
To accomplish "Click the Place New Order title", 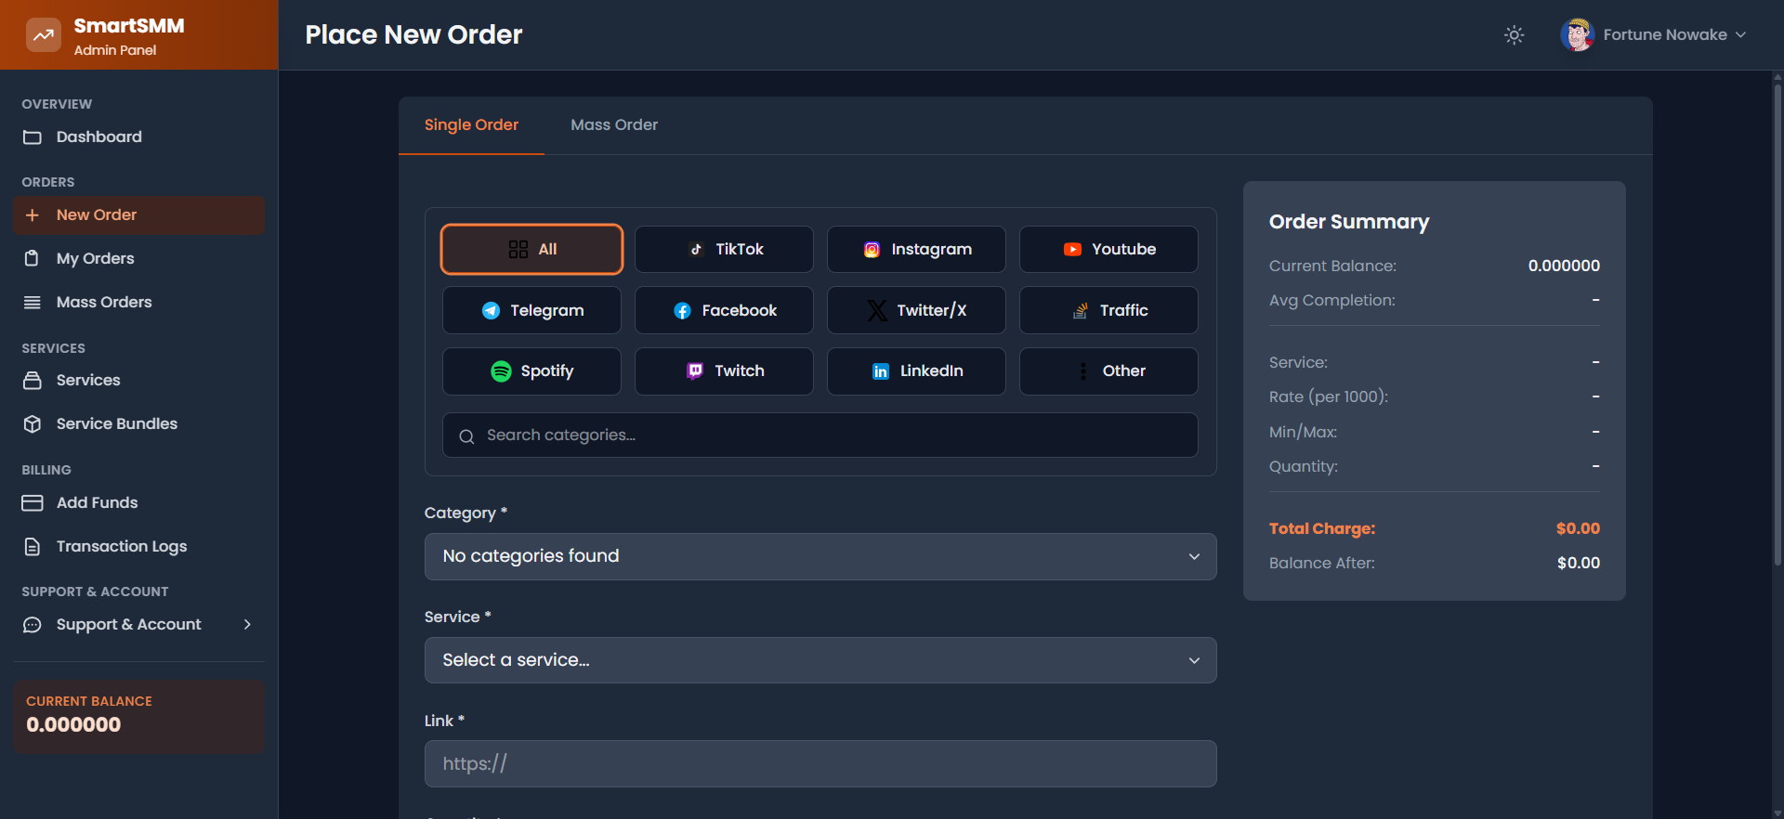I will coord(413,35).
